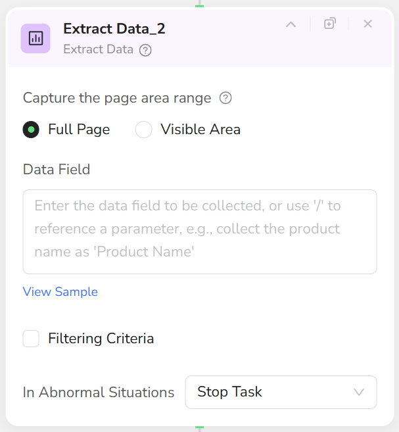Show help for Capture the page area range
This screenshot has width=399, height=432.
pos(225,99)
